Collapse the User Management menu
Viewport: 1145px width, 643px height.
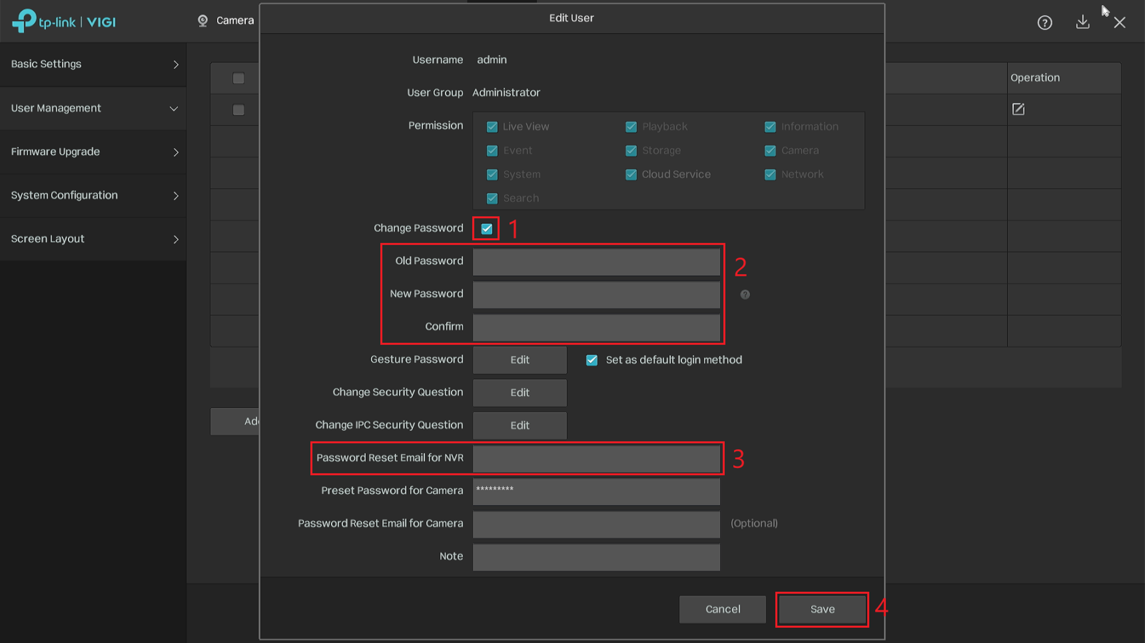[x=93, y=108]
